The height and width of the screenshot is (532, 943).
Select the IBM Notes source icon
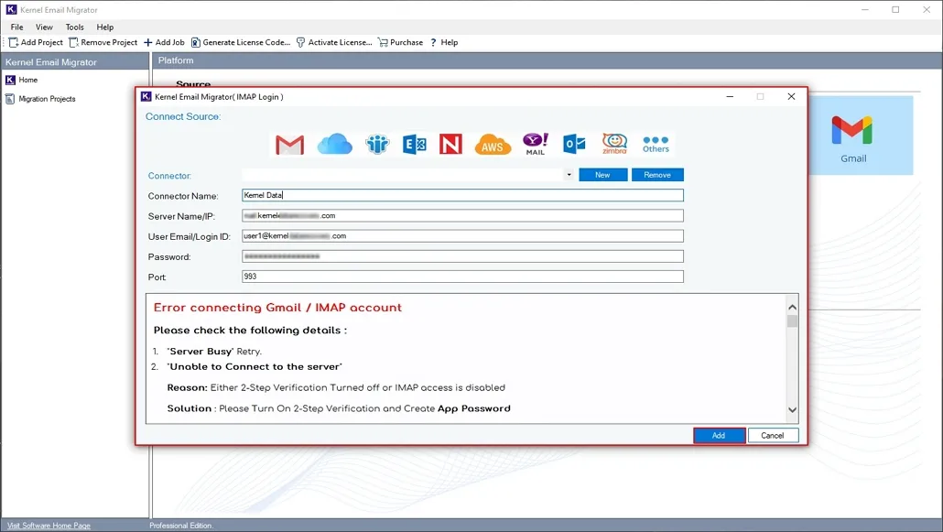coord(375,143)
